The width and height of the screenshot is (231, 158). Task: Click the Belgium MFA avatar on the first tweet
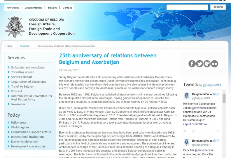pos(186,96)
